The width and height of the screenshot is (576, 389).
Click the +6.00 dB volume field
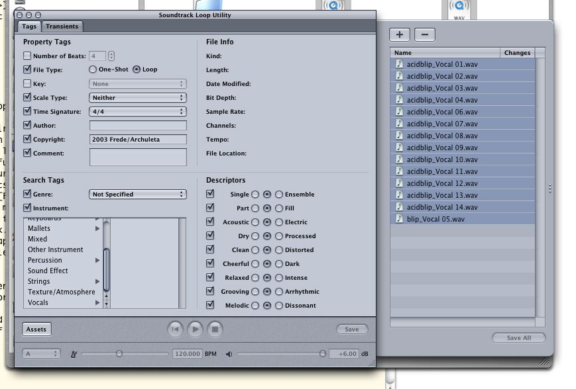[x=344, y=354]
